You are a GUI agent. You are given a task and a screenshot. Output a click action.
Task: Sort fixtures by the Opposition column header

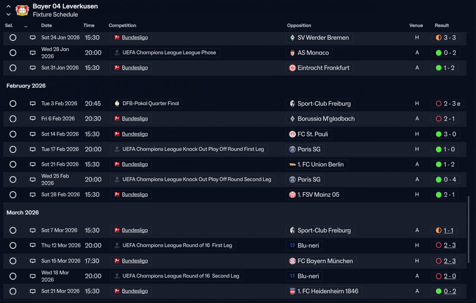click(x=299, y=26)
